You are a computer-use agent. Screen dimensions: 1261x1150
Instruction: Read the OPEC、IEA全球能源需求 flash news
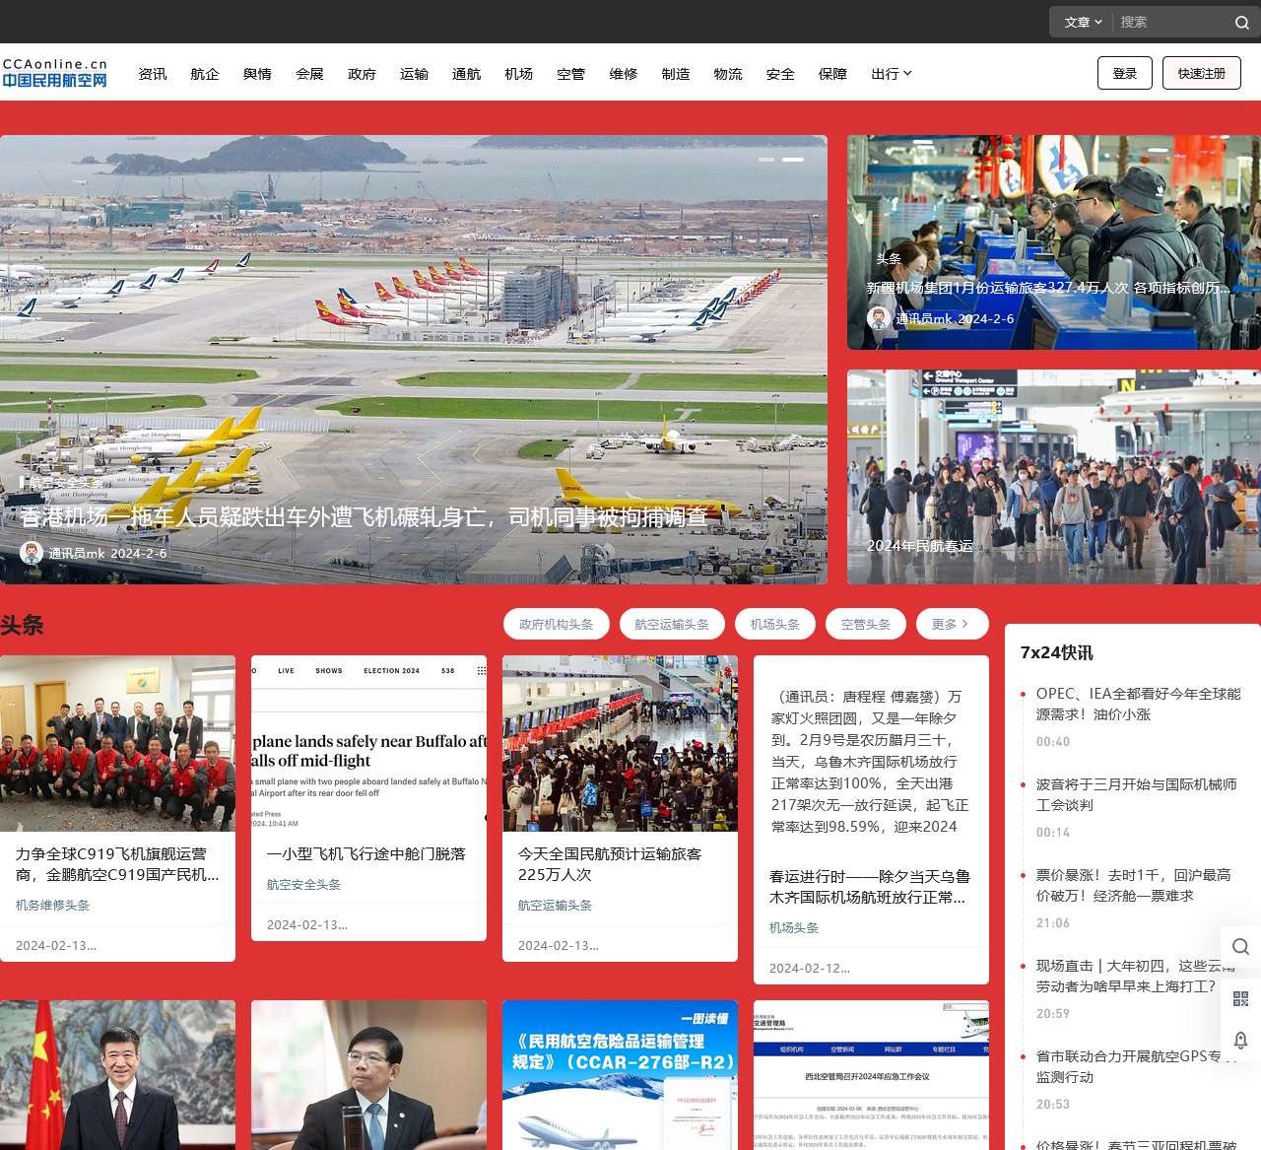click(1138, 704)
